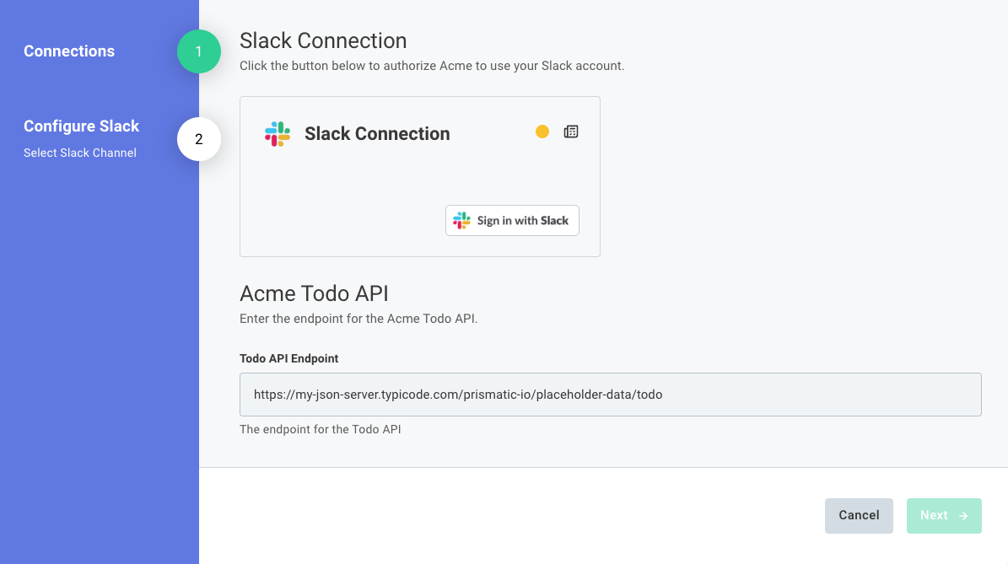1008x564 pixels.
Task: Click the Select Slack Channel subtitle
Action: coord(80,153)
